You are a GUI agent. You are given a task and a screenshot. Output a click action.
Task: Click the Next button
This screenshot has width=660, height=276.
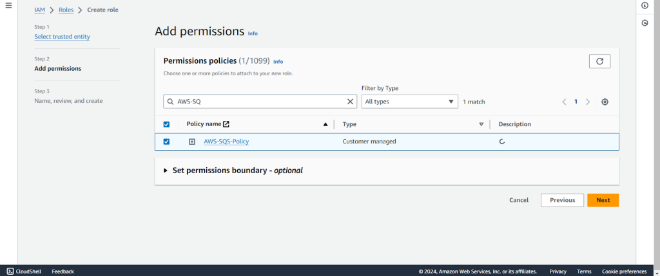pos(603,200)
